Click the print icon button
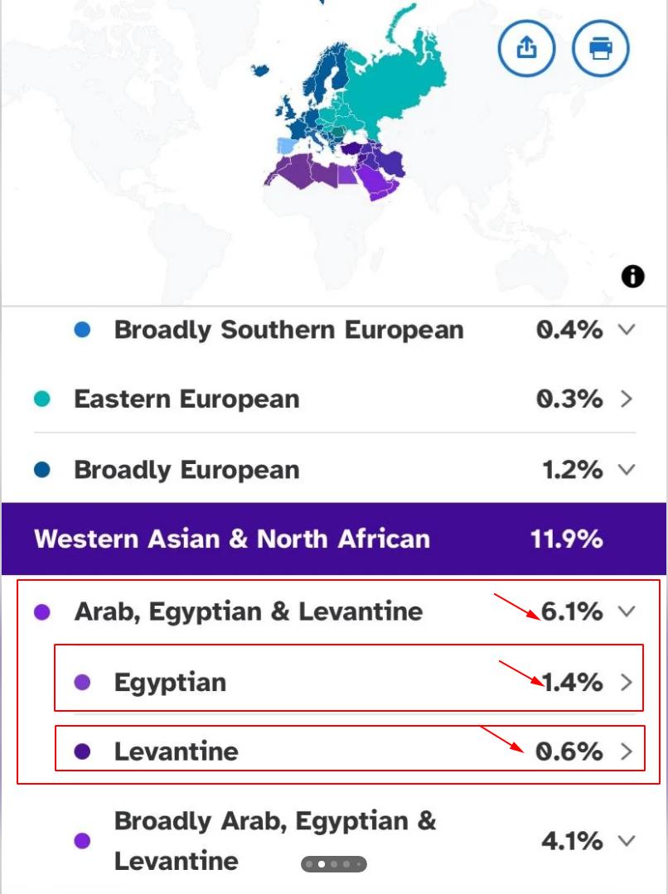Image resolution: width=668 pixels, height=894 pixels. coord(601,48)
